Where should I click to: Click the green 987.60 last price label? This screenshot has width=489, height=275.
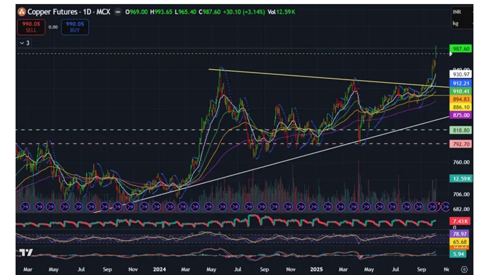click(x=461, y=49)
